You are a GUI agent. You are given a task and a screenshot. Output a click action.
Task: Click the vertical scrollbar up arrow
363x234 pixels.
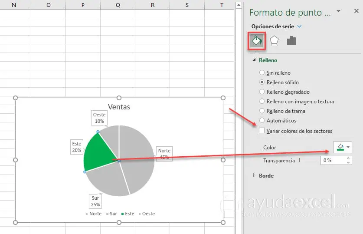[239, 5]
